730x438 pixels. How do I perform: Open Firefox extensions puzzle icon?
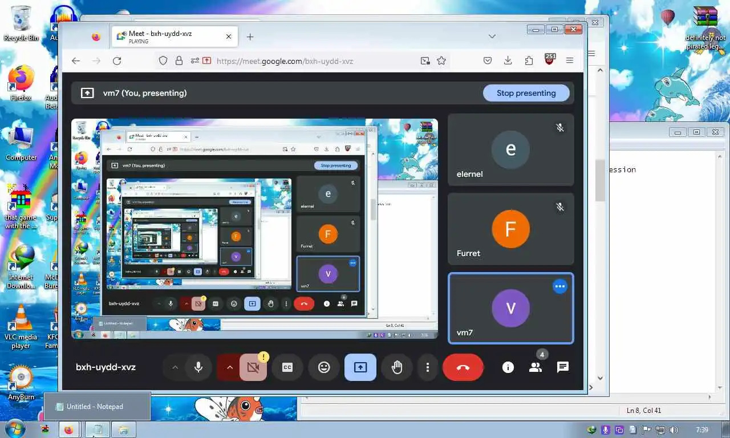pos(529,60)
